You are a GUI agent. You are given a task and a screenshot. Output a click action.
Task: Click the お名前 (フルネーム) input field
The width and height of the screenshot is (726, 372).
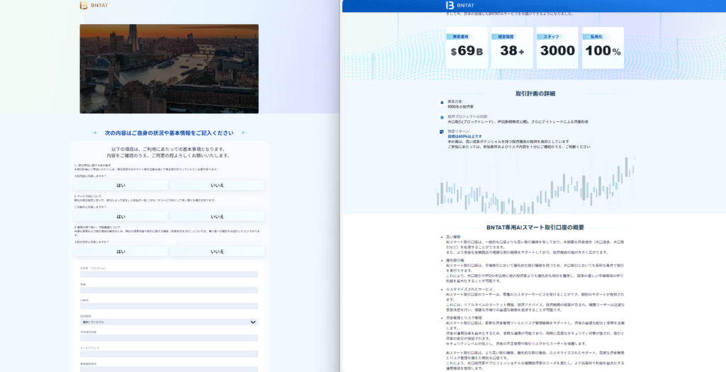tap(169, 274)
